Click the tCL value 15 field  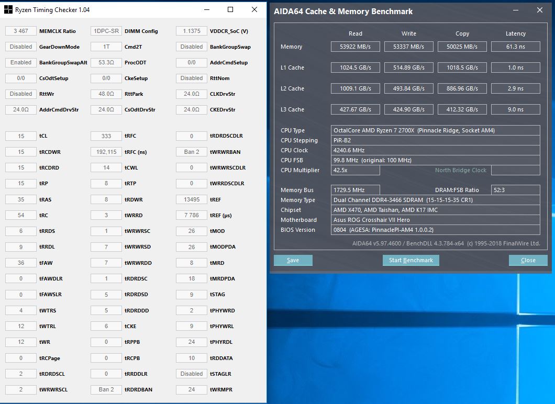click(x=21, y=136)
